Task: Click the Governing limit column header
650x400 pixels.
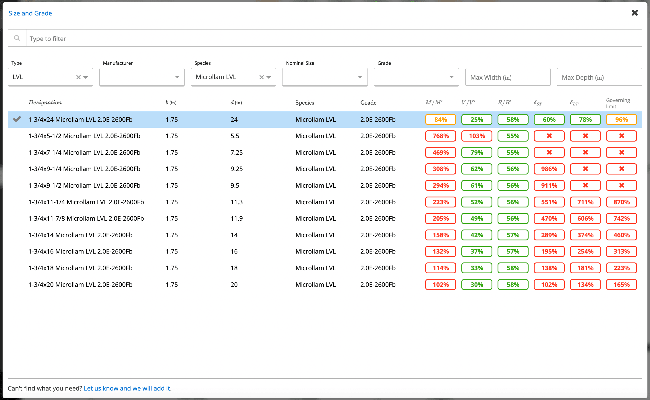Action: [x=618, y=103]
